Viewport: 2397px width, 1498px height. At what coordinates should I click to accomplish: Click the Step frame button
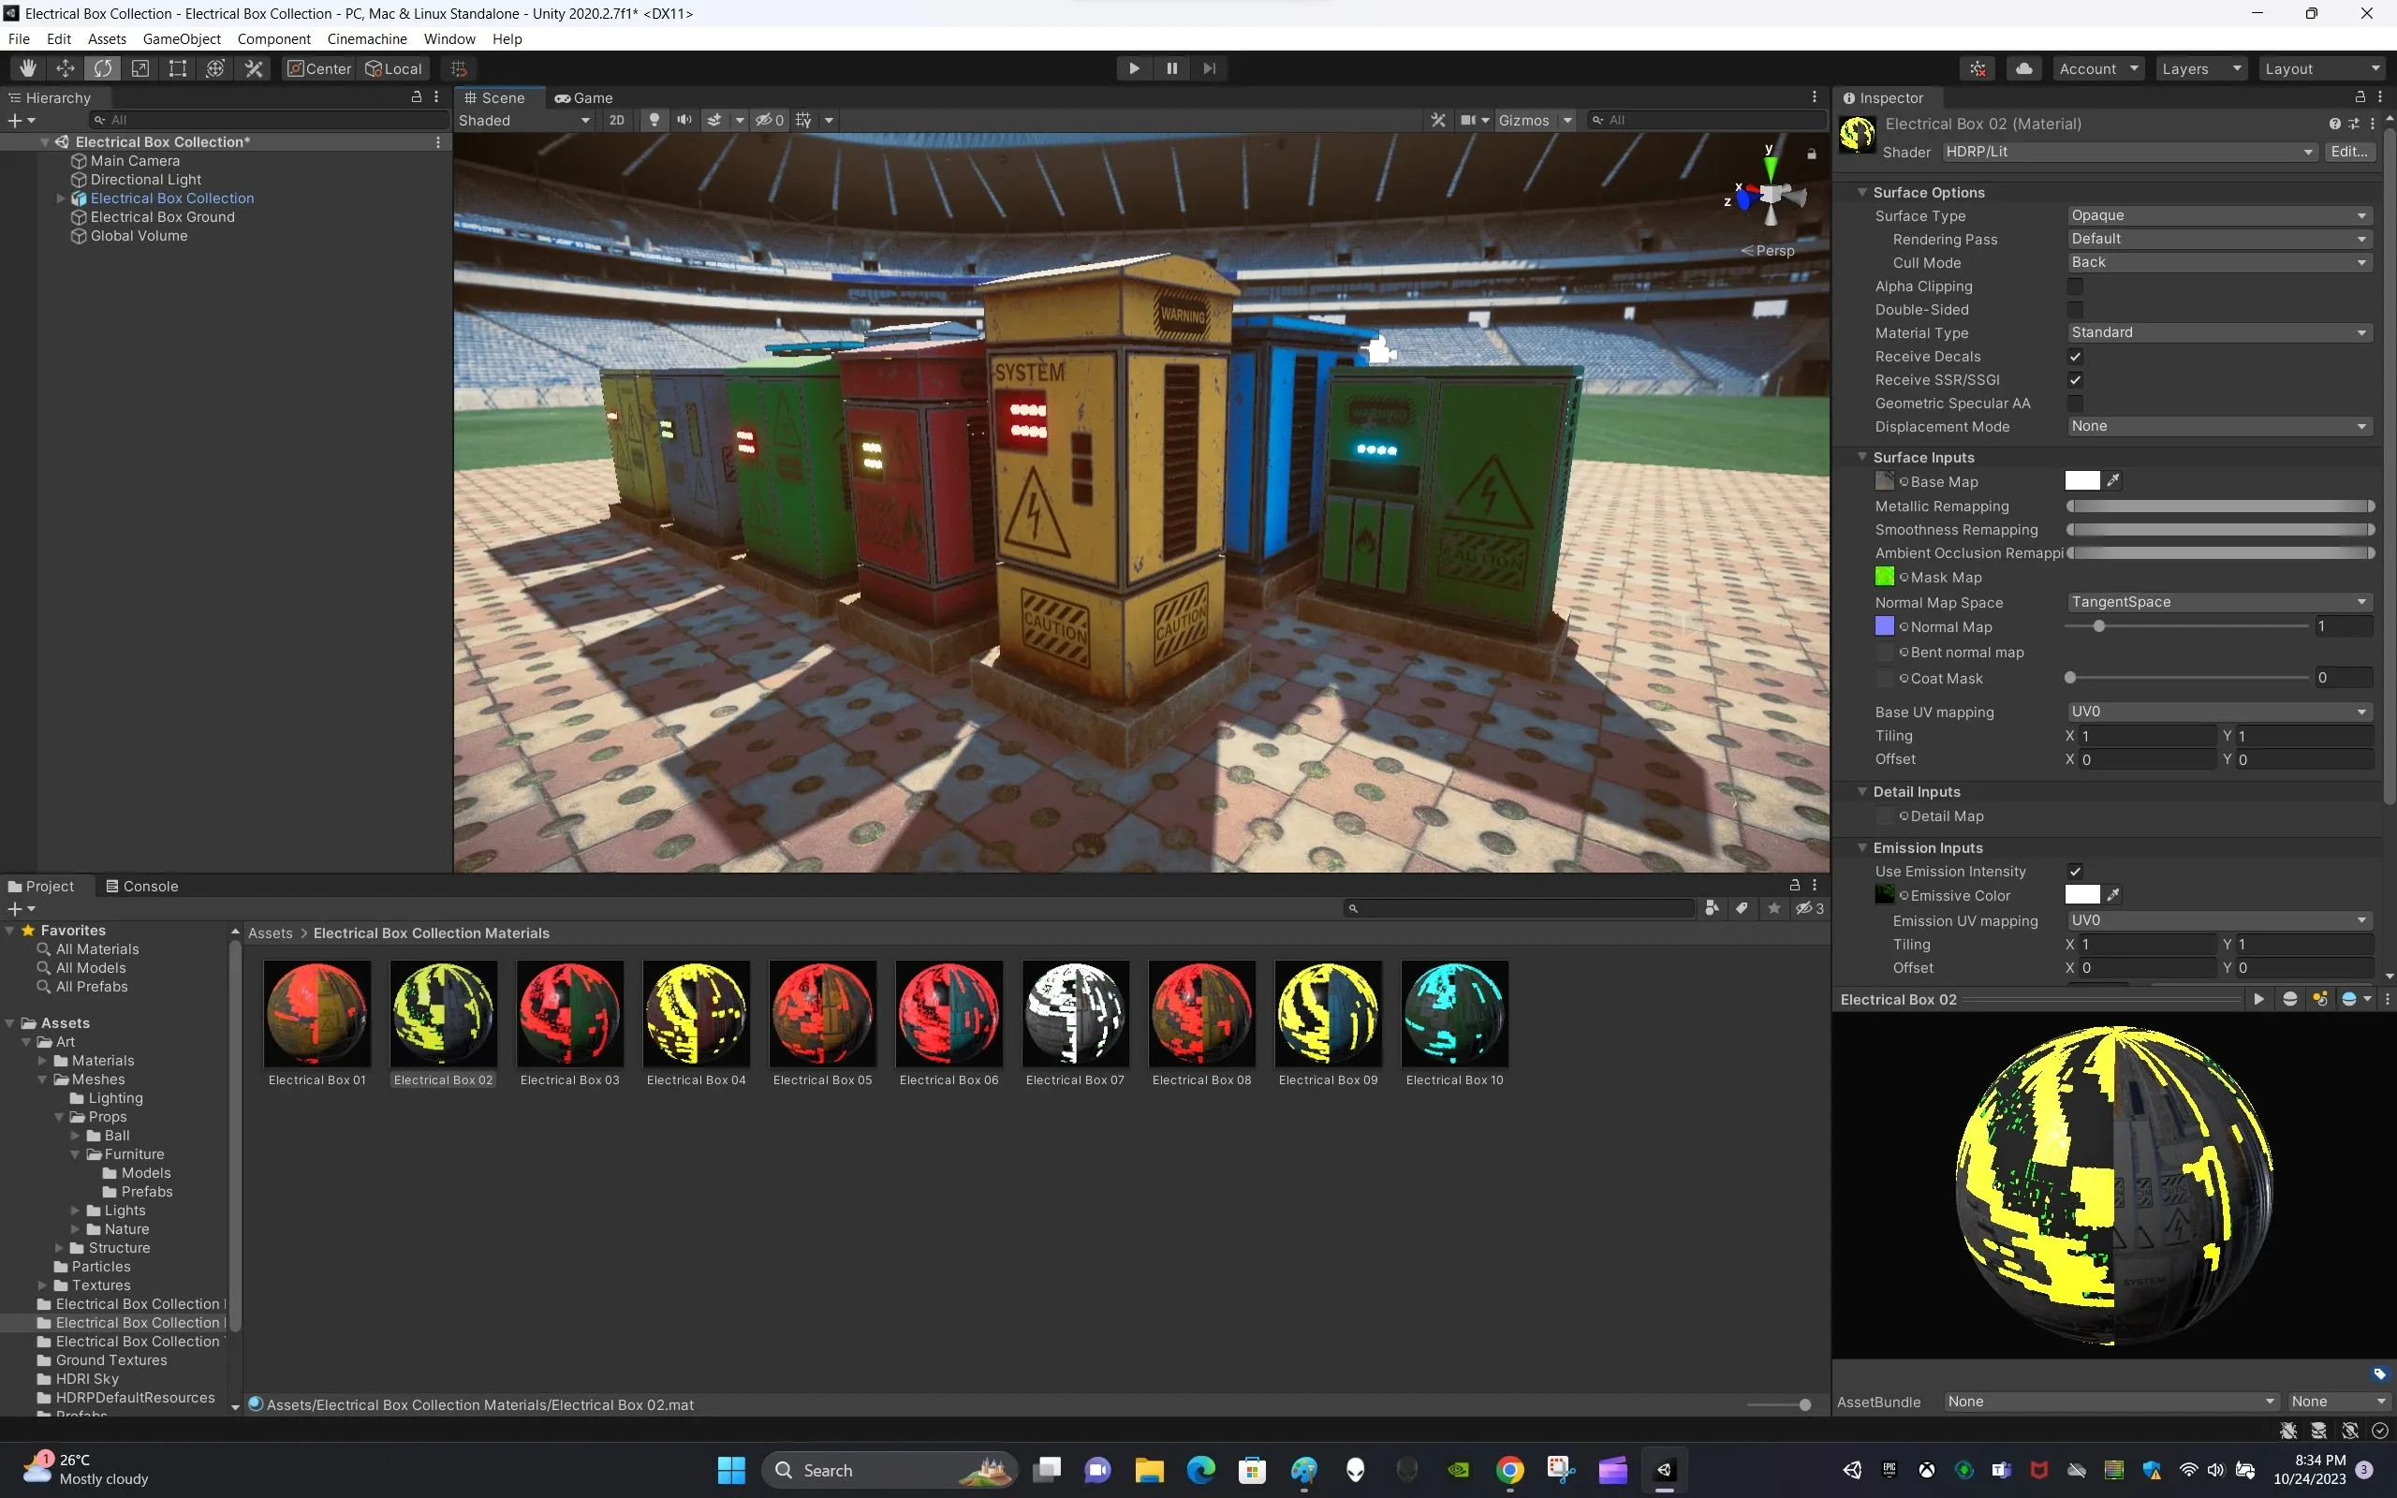(x=1210, y=68)
